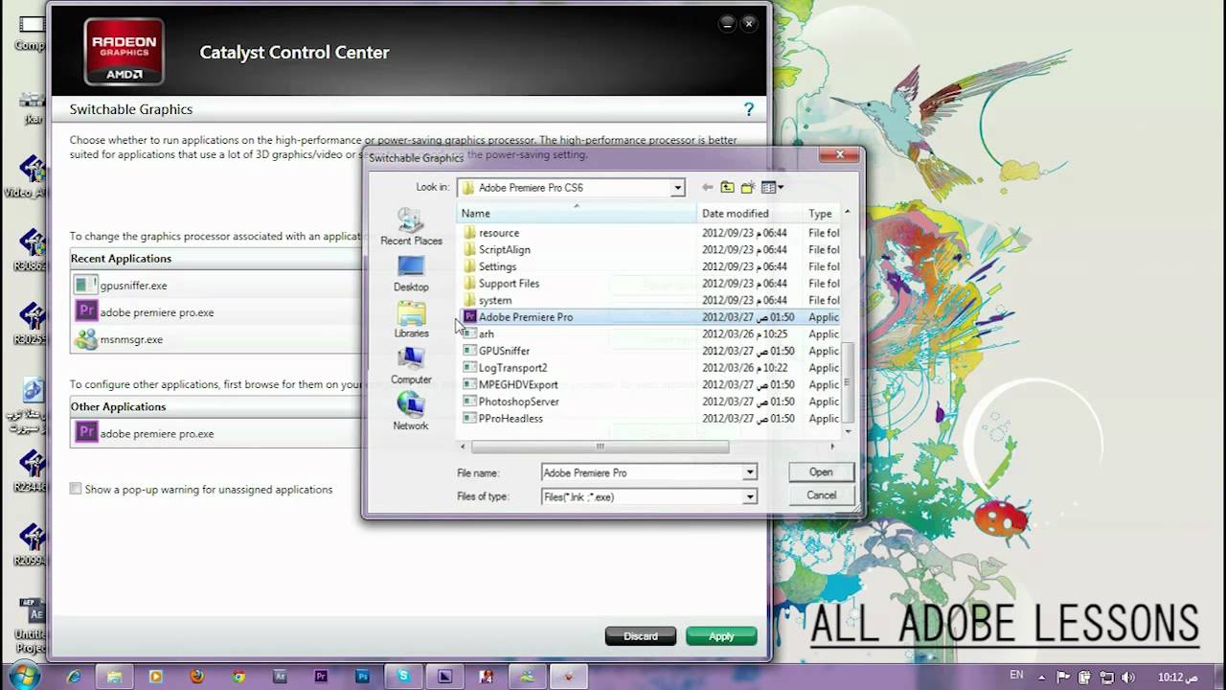Launch Internet Explorer from the taskbar
The width and height of the screenshot is (1226, 690).
(x=74, y=676)
